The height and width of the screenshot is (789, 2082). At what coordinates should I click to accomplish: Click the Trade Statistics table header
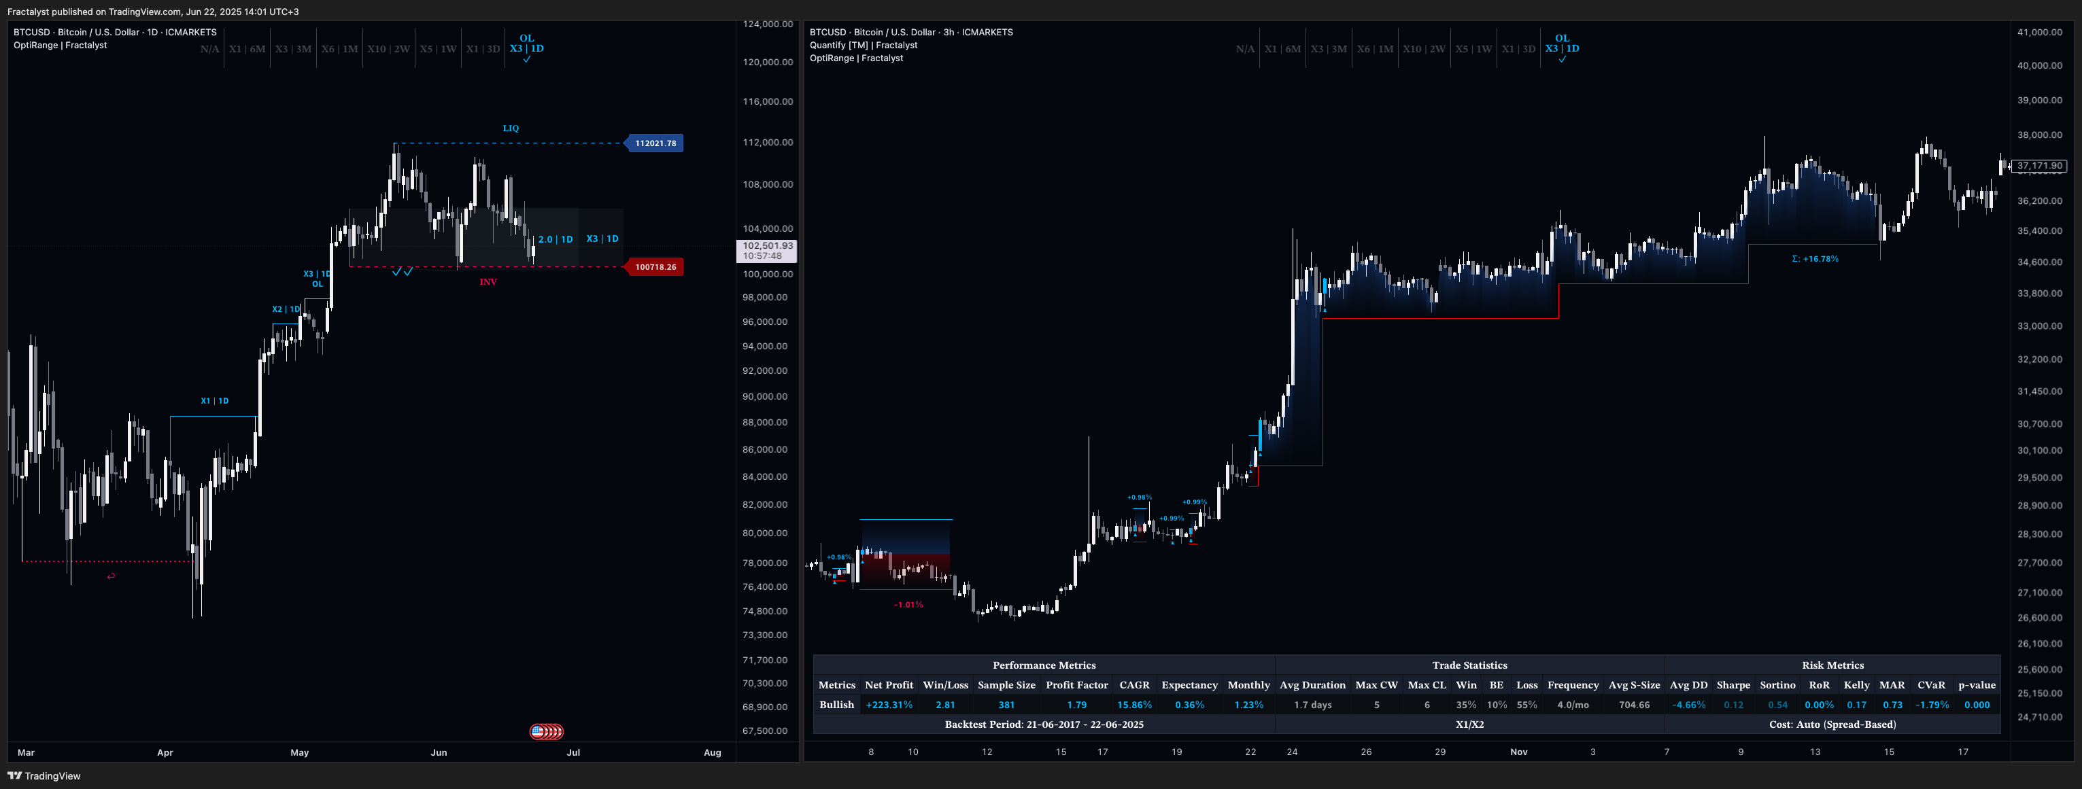pyautogui.click(x=1469, y=665)
